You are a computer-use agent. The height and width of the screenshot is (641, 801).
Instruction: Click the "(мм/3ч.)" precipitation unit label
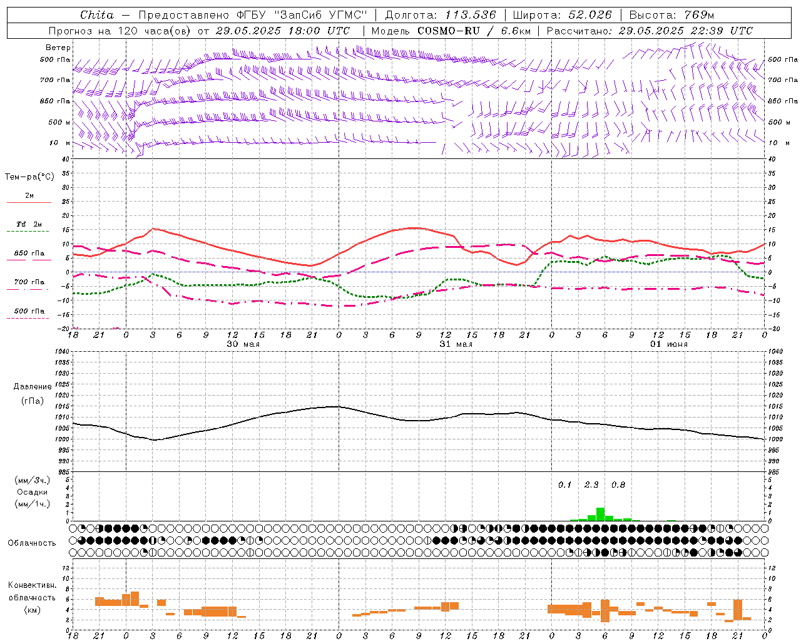click(x=33, y=480)
